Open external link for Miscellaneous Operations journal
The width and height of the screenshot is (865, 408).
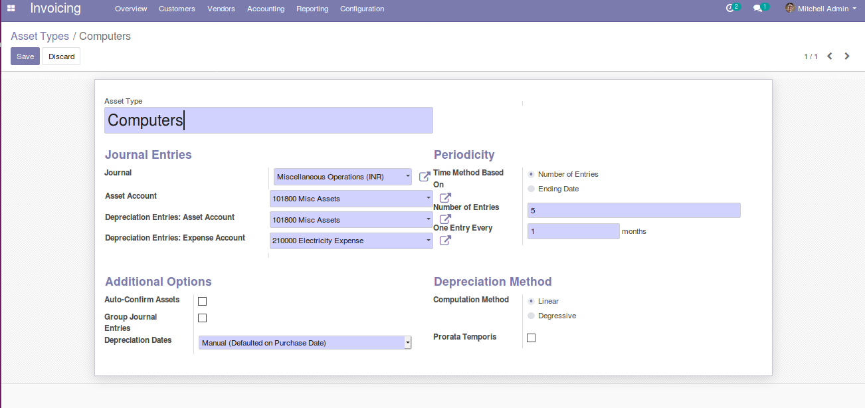[424, 177]
